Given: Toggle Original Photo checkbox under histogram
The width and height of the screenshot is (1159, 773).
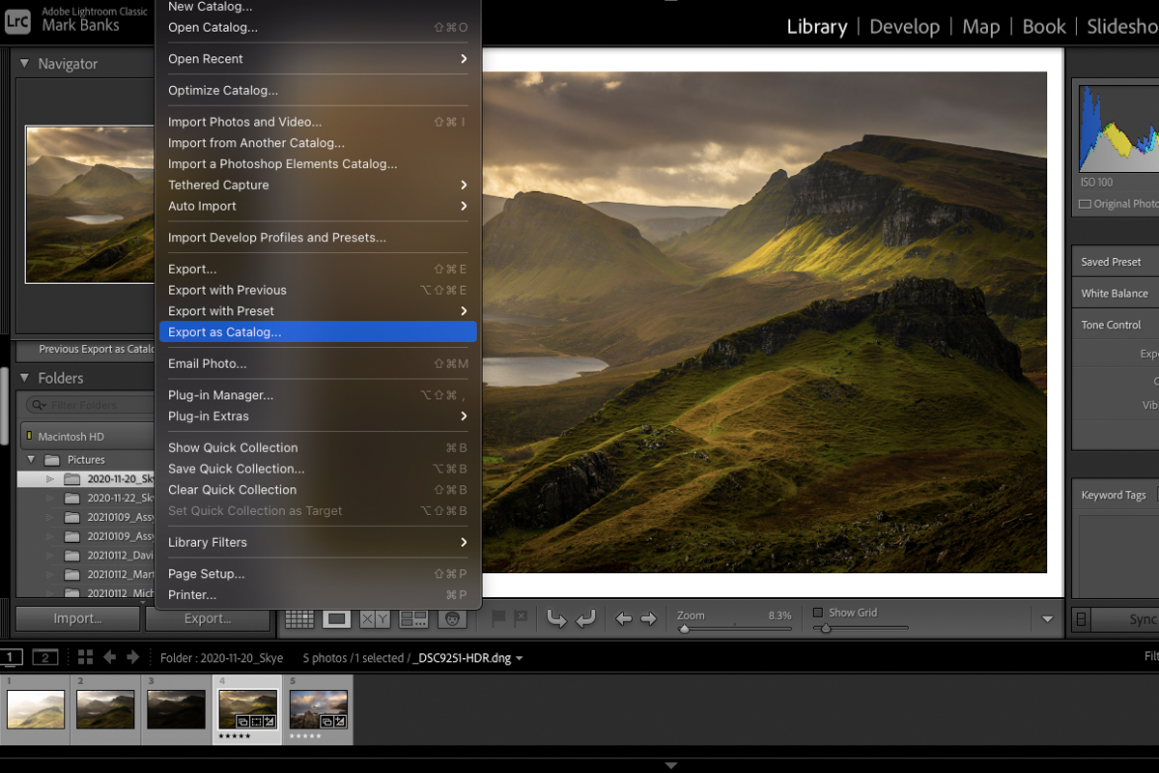Looking at the screenshot, I should tap(1085, 204).
